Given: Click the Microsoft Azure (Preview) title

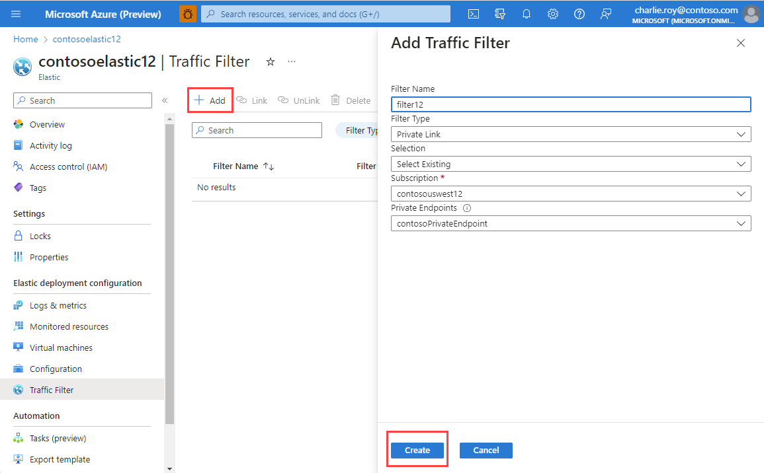Looking at the screenshot, I should pyautogui.click(x=103, y=14).
